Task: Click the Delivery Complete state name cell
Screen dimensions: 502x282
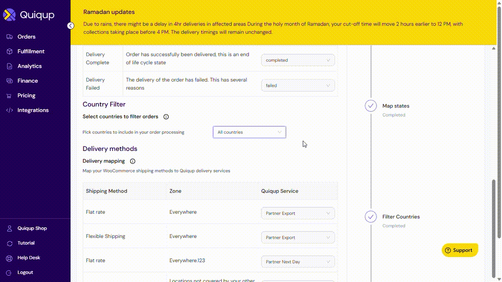Action: pos(97,59)
